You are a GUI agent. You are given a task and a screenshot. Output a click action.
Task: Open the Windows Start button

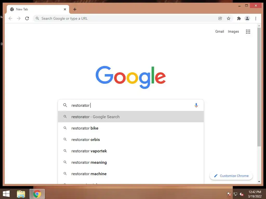[6, 194]
